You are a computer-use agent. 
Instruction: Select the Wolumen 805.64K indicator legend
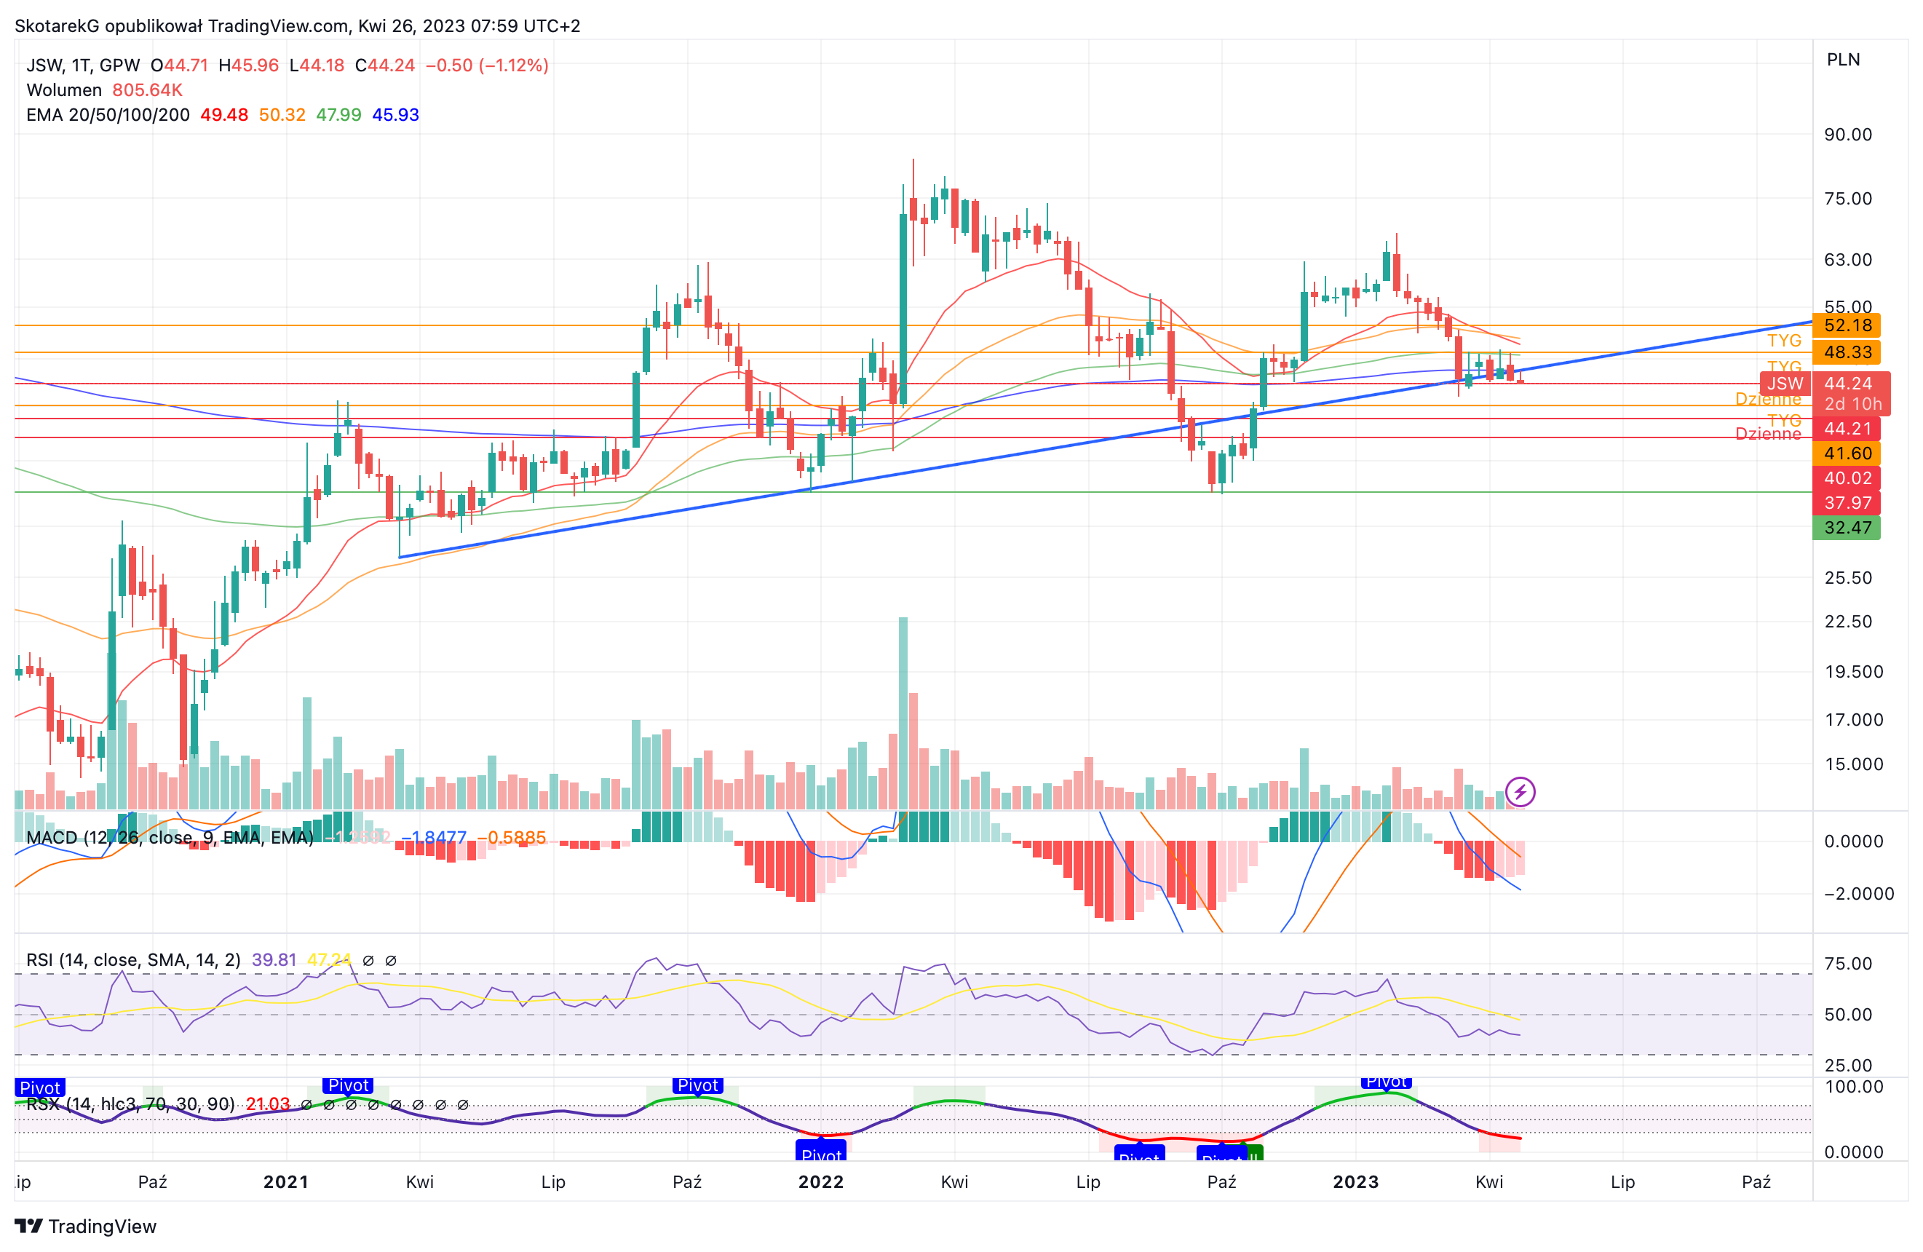[x=104, y=90]
